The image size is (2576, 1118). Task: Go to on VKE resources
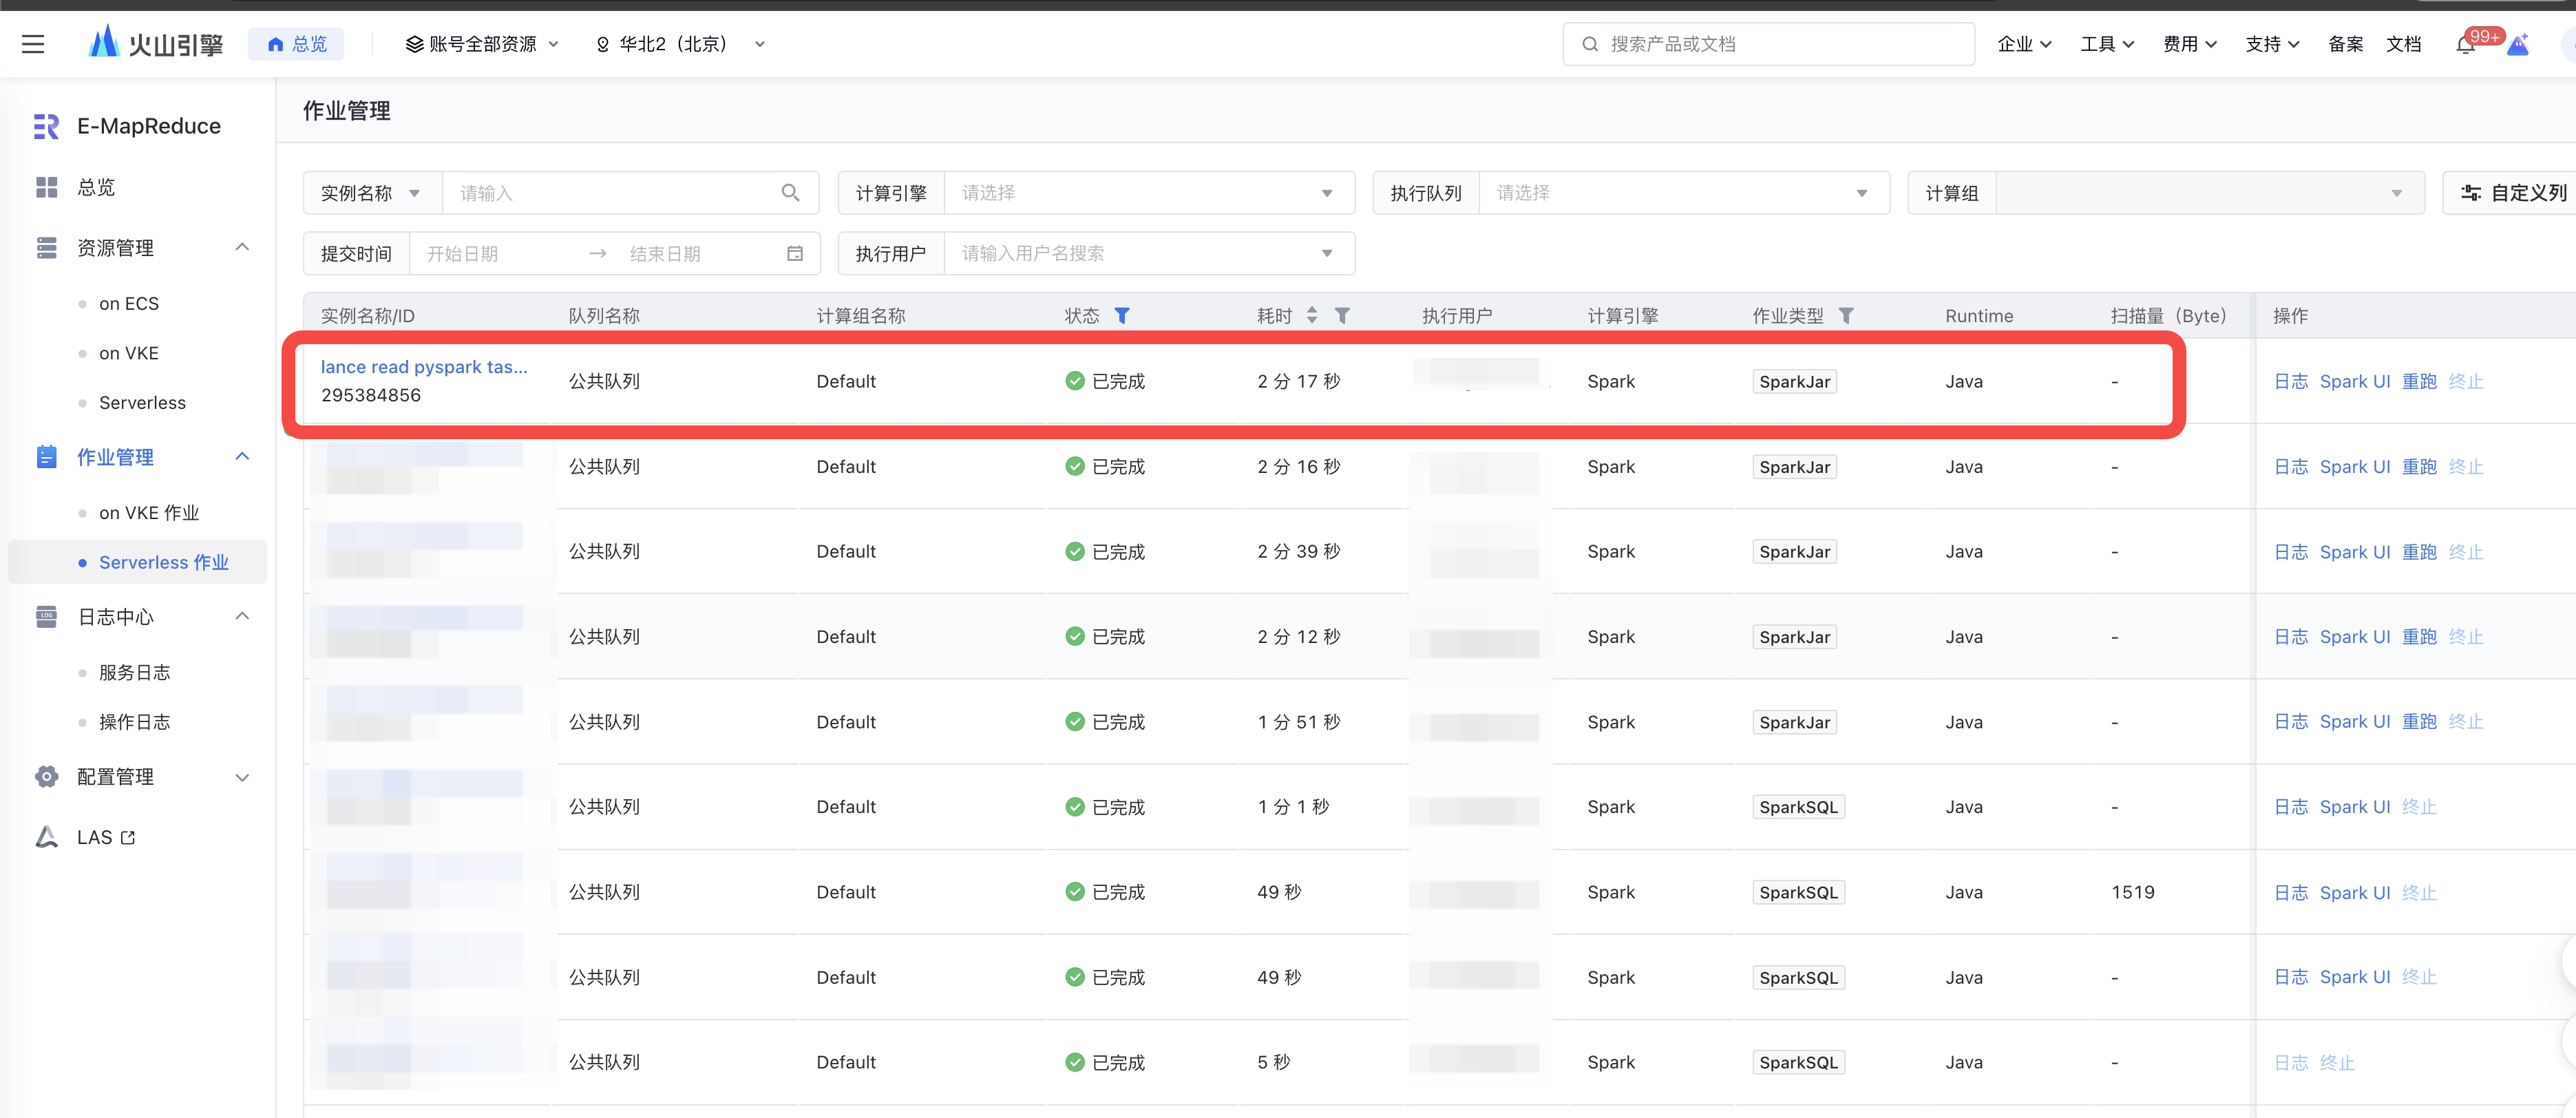[x=129, y=353]
